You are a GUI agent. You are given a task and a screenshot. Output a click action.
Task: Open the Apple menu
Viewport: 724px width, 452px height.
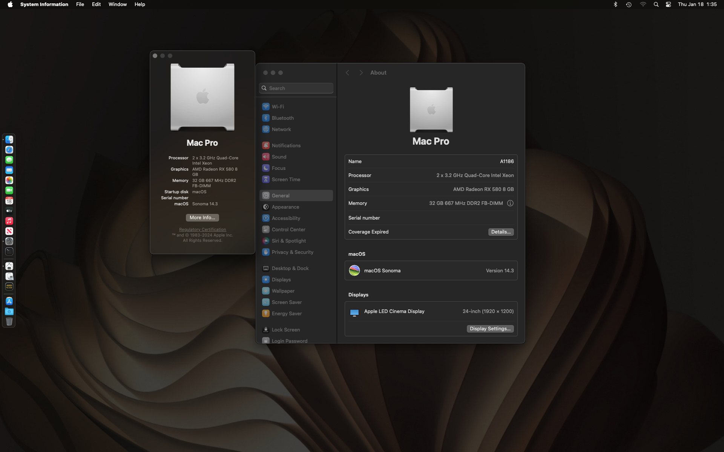(x=10, y=5)
